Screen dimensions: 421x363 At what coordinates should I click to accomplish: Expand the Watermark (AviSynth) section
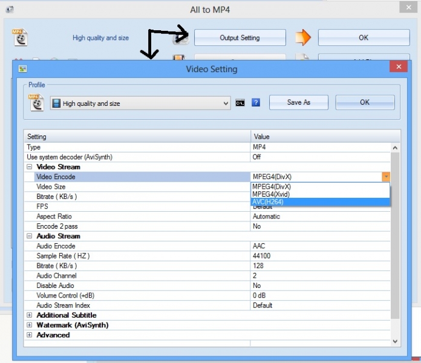click(29, 325)
